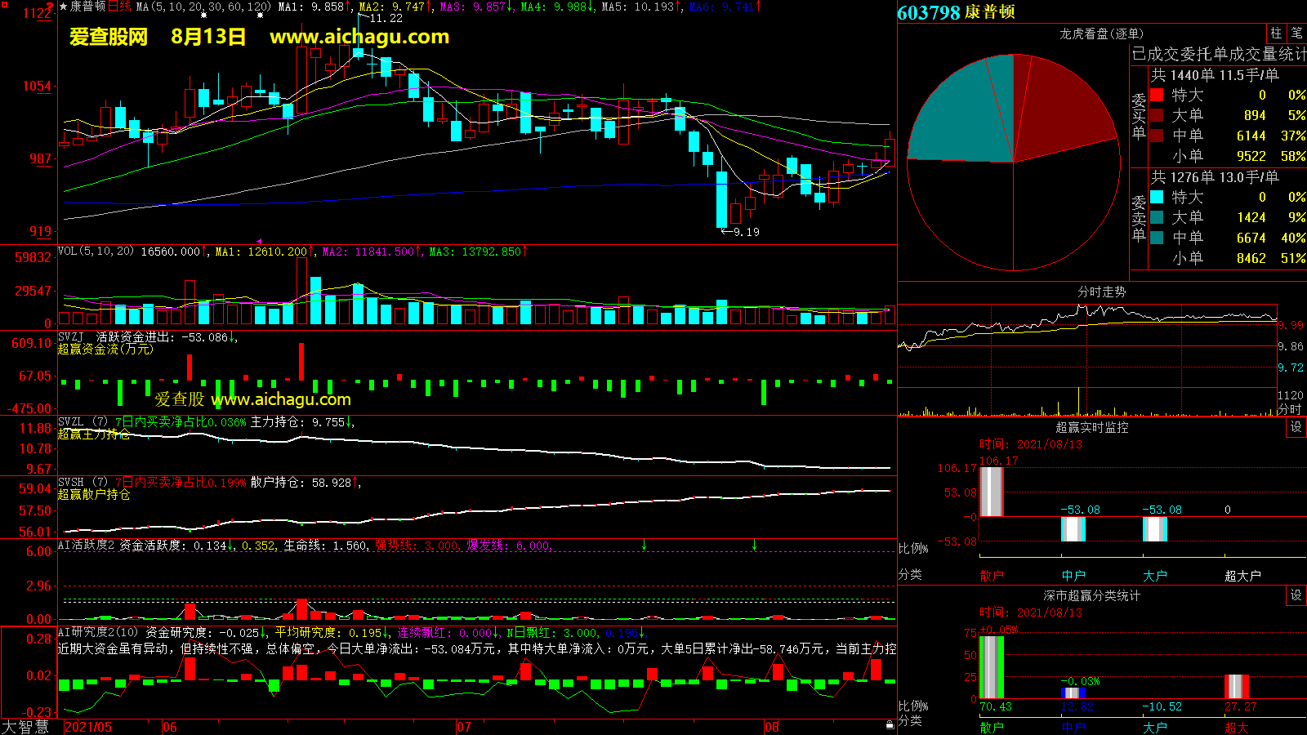Select 分时走势 panel header
This screenshot has width=1307, height=735.
click(1101, 292)
